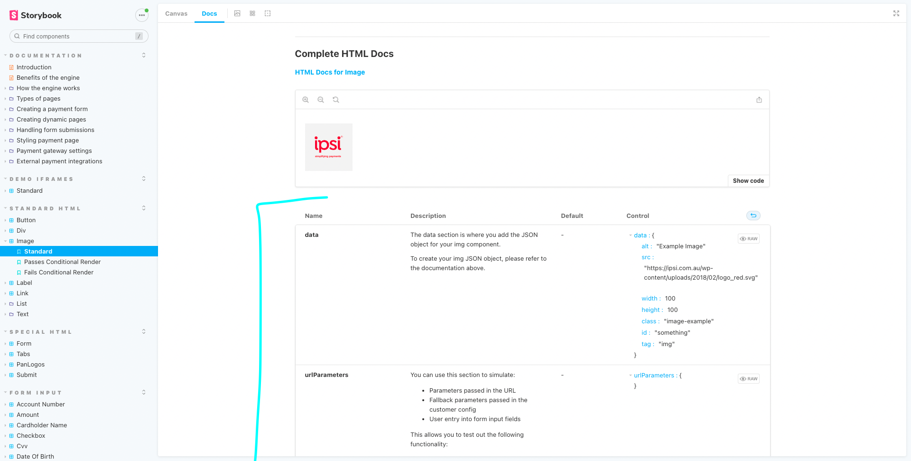Open preview canvas in new tab icon
The image size is (911, 461).
point(759,100)
